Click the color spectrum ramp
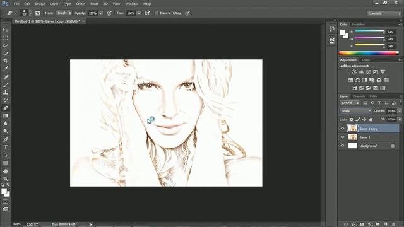Screen dimensions: 404x227 point(369,53)
